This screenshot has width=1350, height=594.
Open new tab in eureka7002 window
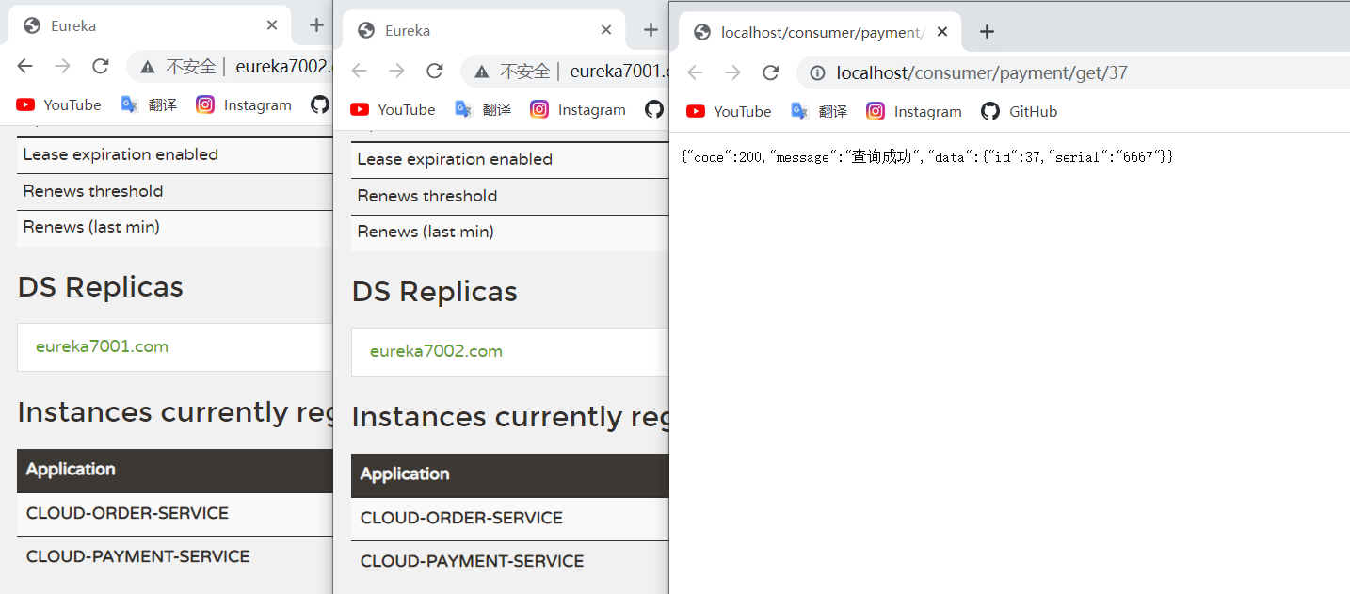pyautogui.click(x=315, y=25)
